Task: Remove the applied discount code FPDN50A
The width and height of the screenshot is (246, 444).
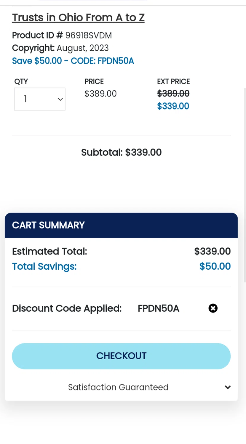Action: coord(213,308)
